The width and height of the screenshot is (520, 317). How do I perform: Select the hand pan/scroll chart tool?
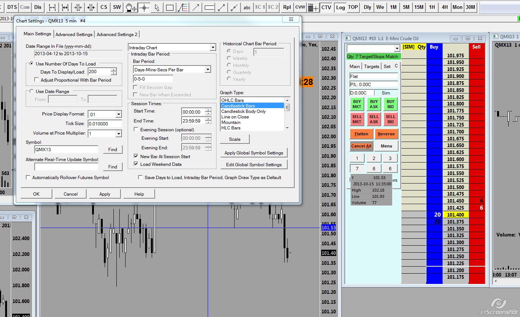(131, 7)
